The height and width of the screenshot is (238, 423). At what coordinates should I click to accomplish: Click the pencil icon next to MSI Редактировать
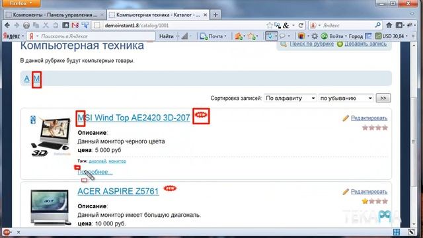coord(346,118)
